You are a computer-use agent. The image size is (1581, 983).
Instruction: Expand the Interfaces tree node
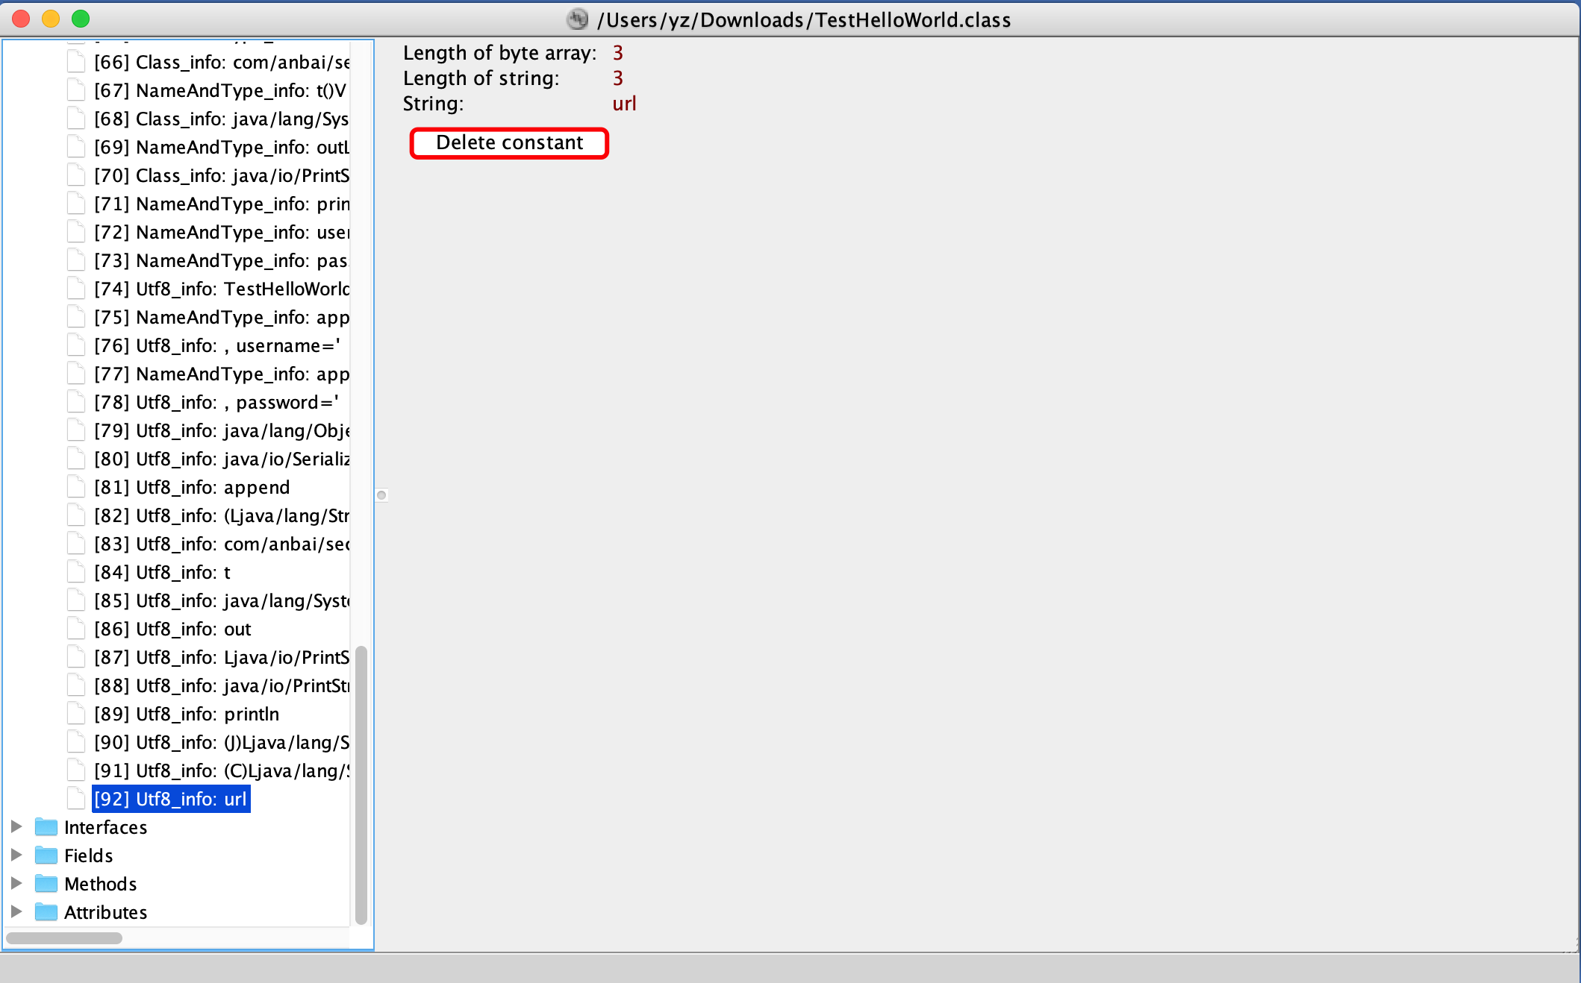tap(16, 826)
